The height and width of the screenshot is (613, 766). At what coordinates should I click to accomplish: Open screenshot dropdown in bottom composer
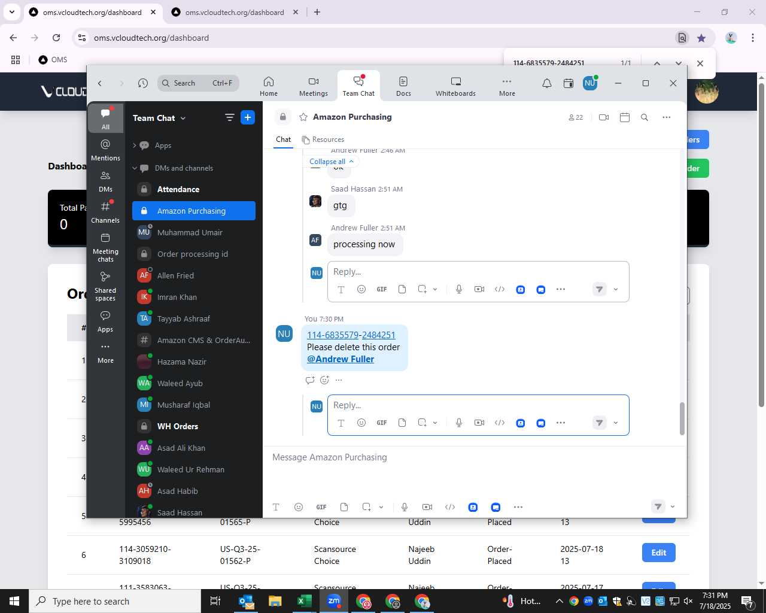(381, 507)
